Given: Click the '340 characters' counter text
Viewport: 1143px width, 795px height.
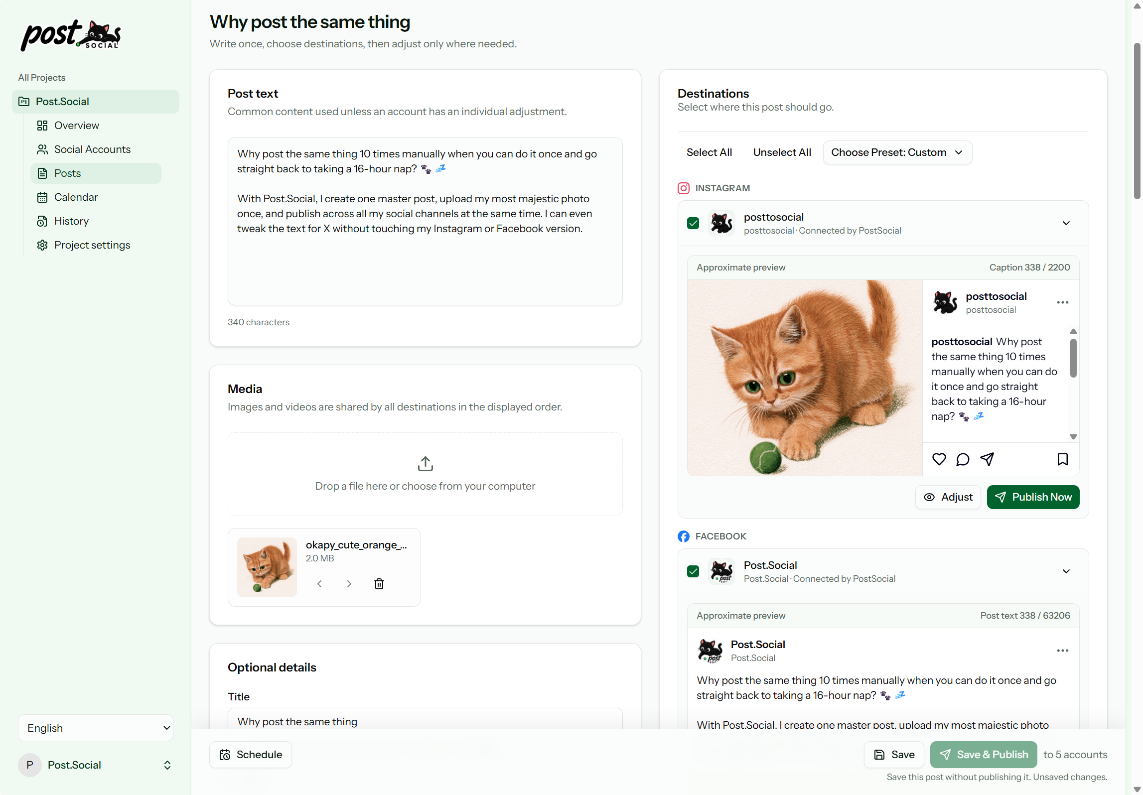Looking at the screenshot, I should coord(259,322).
